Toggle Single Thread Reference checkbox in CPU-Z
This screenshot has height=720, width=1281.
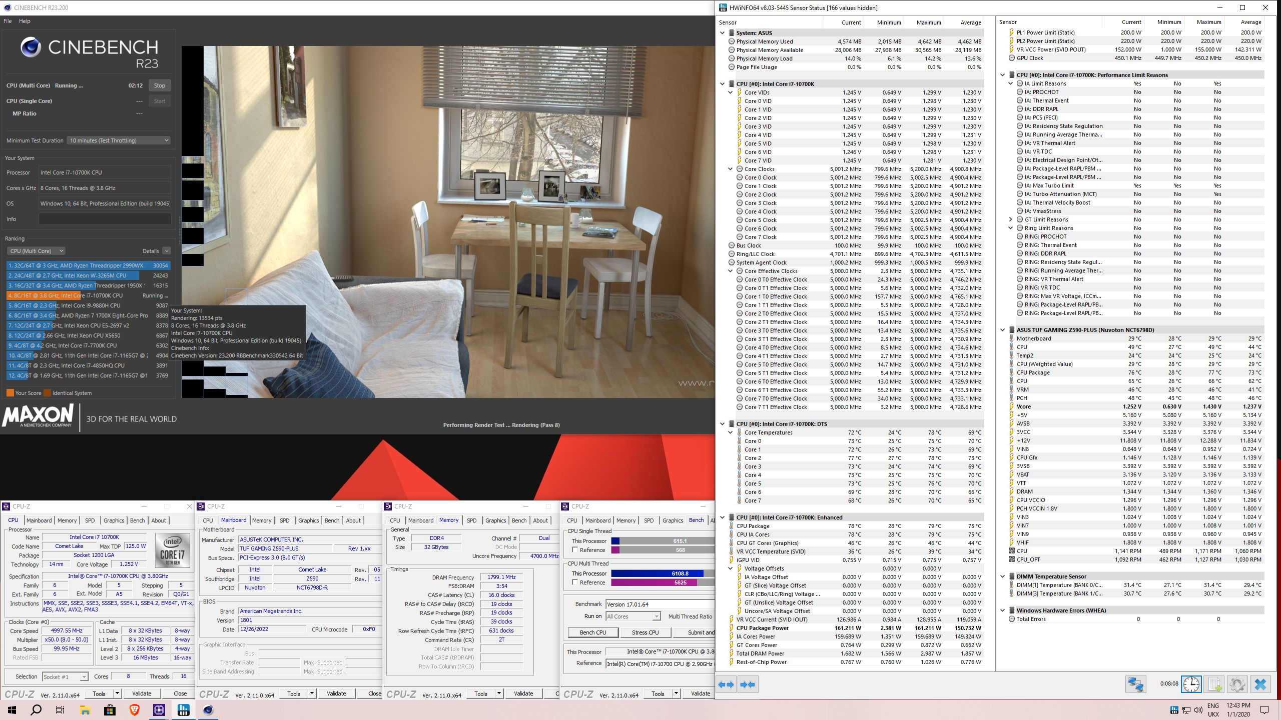[575, 550]
